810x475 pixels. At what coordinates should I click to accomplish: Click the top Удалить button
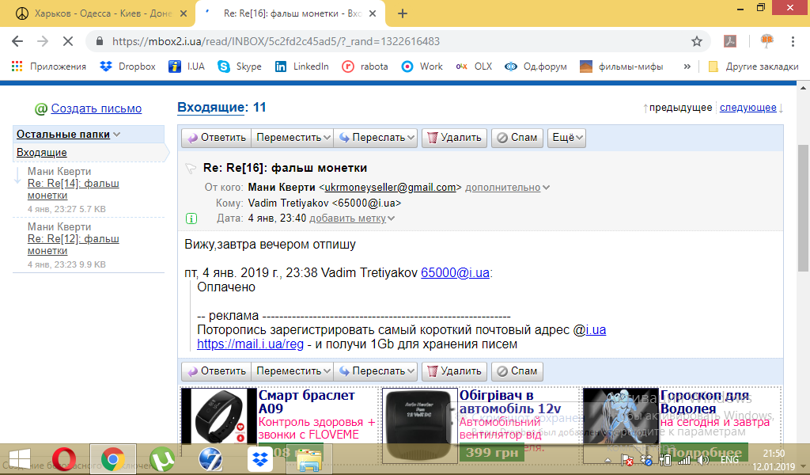[x=455, y=138]
